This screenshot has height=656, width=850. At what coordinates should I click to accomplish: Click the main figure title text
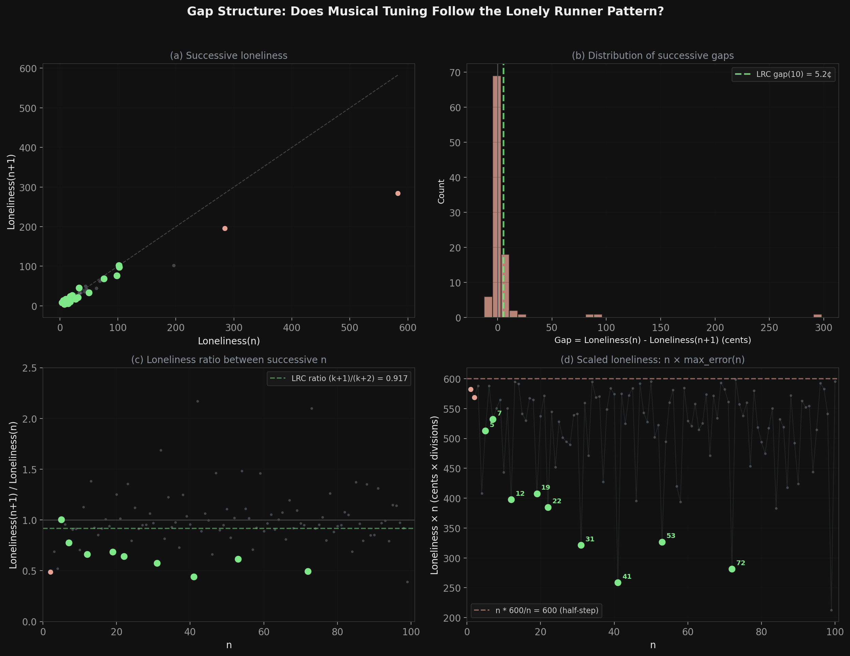coord(425,11)
